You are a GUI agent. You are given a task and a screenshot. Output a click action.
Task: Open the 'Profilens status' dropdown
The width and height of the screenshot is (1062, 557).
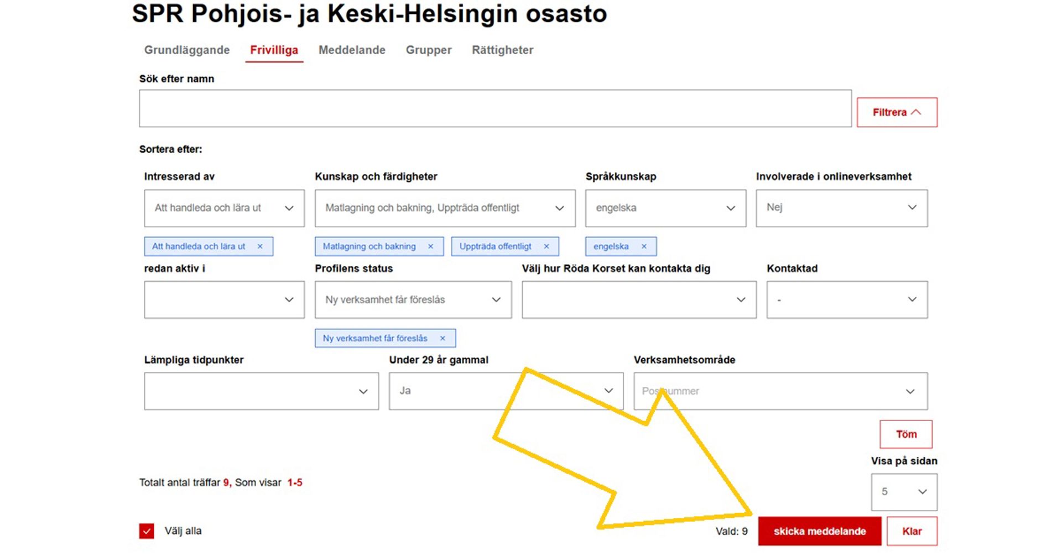tap(413, 299)
